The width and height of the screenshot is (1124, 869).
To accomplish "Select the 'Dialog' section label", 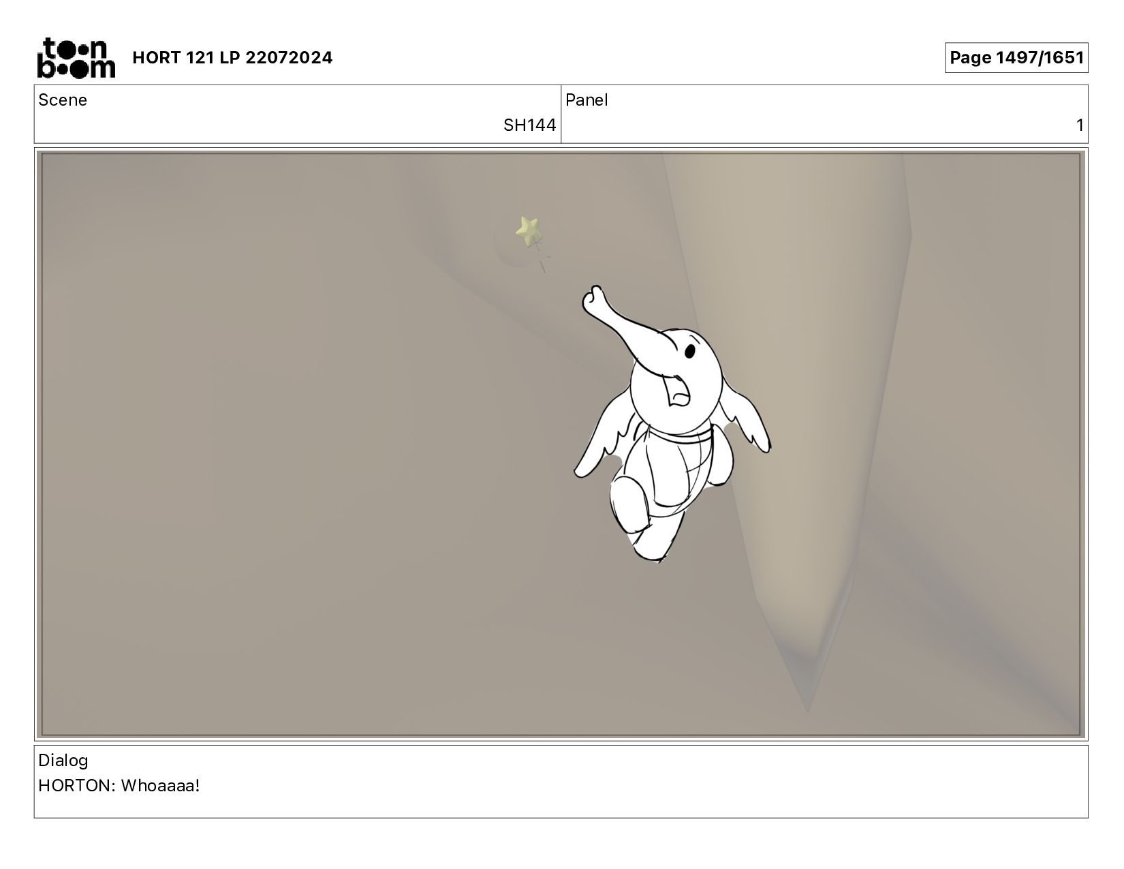I will [63, 761].
